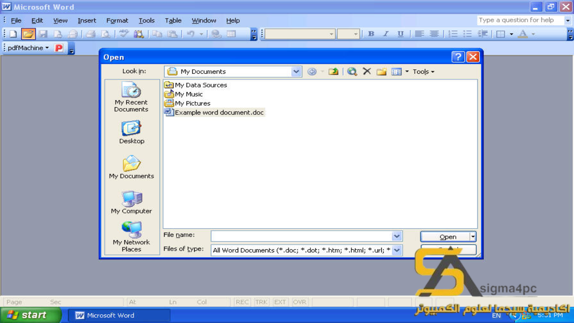Expand the Files of type dropdown
This screenshot has width=574, height=323.
(x=397, y=250)
